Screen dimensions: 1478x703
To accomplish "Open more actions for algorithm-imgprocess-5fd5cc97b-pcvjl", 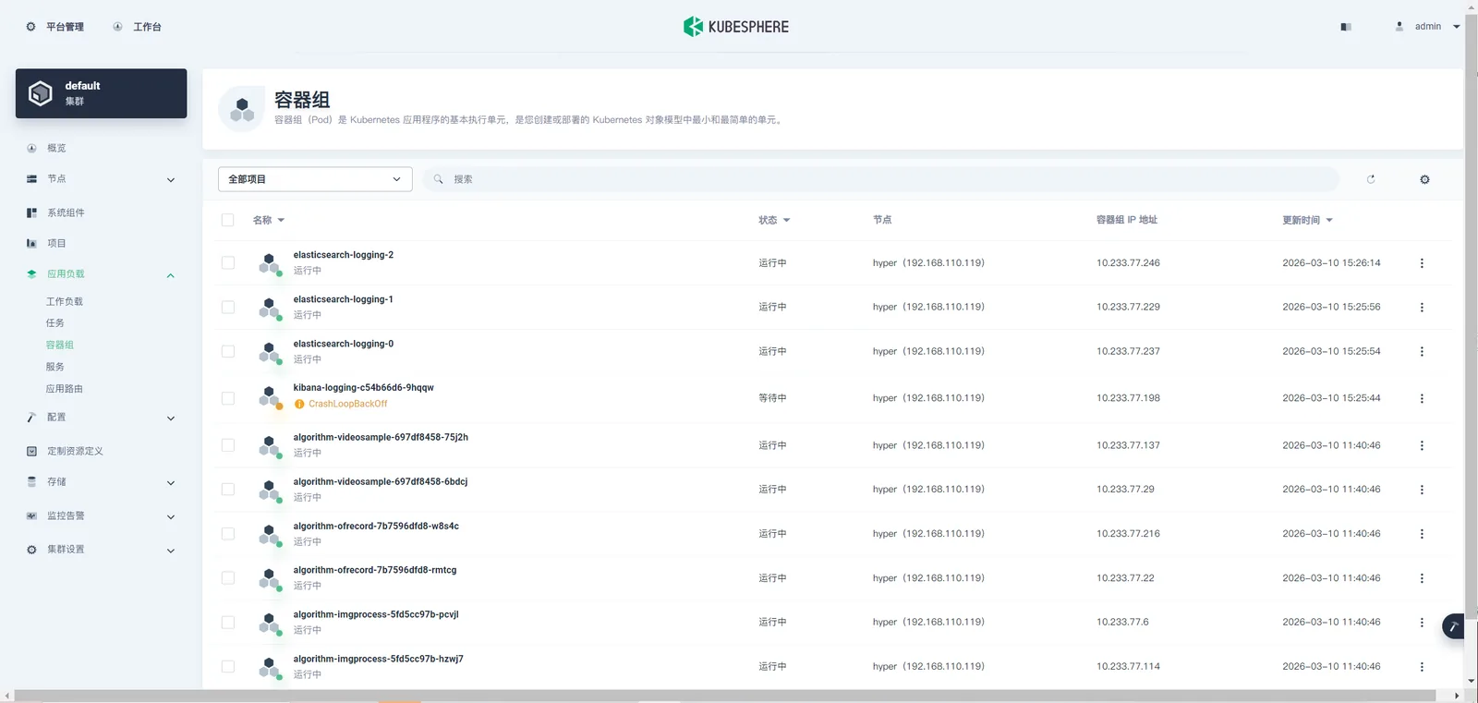I will pos(1422,623).
